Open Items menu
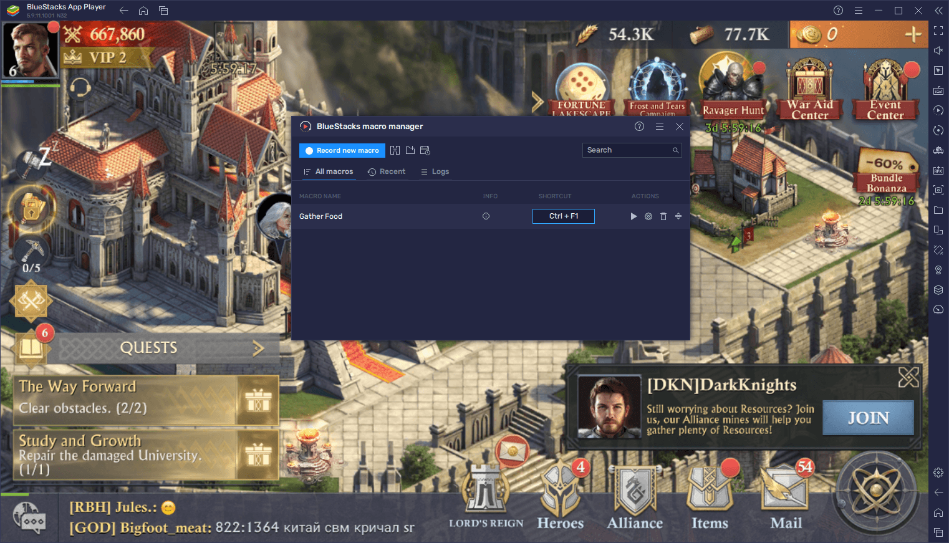Image resolution: width=949 pixels, height=543 pixels. point(710,497)
